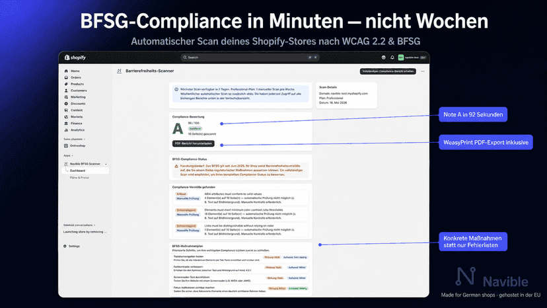Click the Tastaturnavigation testen measure
This screenshot has height=308, width=547.
(188, 256)
